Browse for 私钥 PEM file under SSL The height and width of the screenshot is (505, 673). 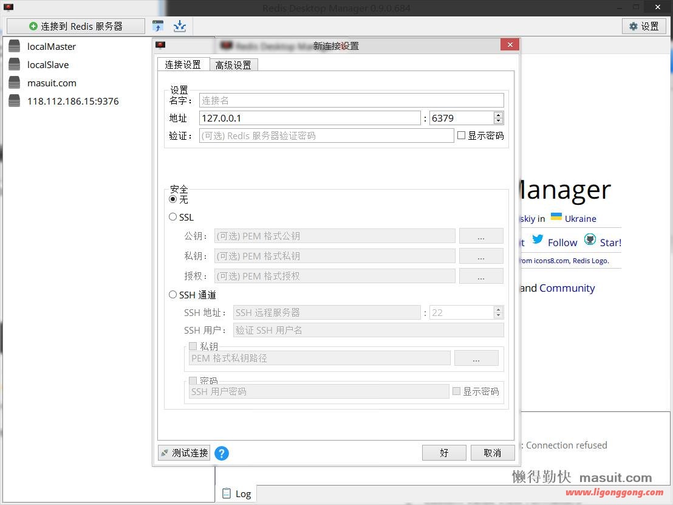pyautogui.click(x=481, y=256)
